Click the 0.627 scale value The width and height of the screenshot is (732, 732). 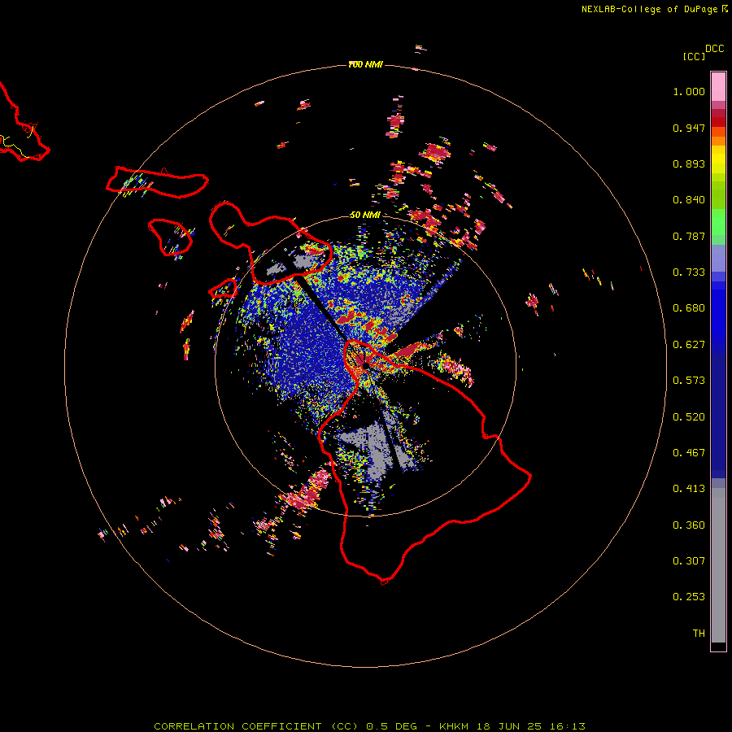coord(689,345)
